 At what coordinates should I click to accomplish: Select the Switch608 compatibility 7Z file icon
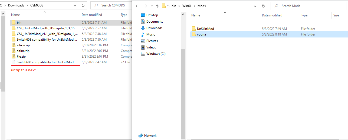pos(14,62)
